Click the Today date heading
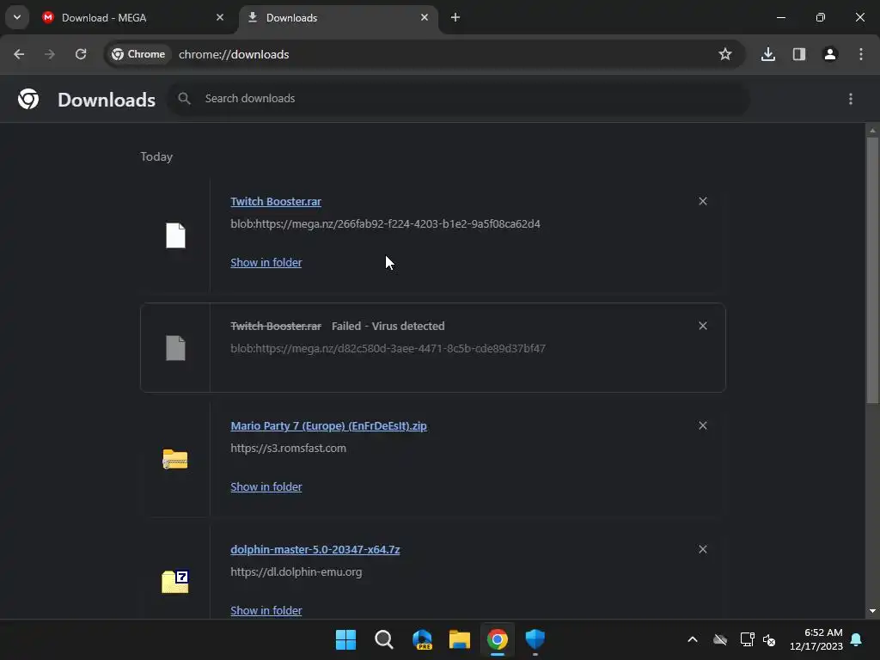Screen dimensions: 880x660 click(156, 156)
